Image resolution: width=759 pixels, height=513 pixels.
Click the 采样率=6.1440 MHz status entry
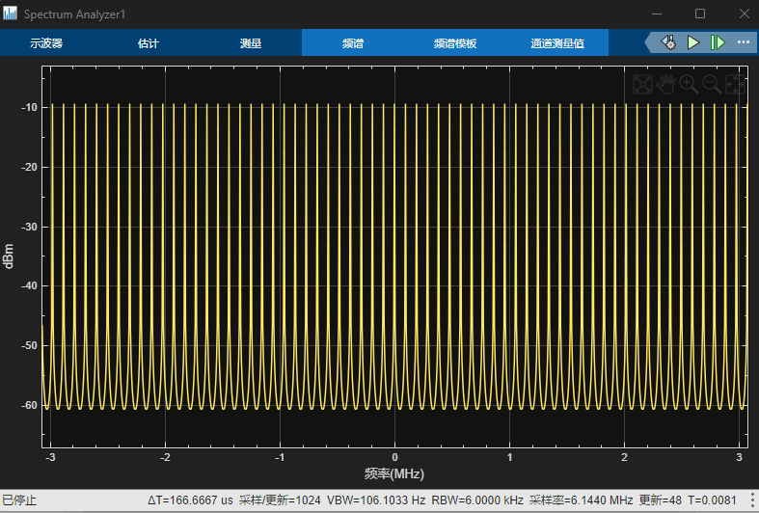[582, 499]
